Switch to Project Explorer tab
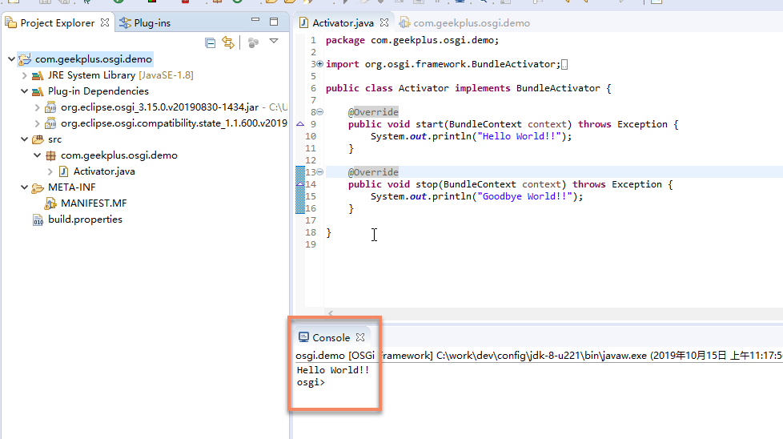Screen dimensions: 783x439 (x=57, y=23)
